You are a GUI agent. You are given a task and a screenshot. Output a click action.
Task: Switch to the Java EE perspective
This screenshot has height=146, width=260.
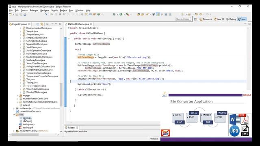[x=219, y=19]
